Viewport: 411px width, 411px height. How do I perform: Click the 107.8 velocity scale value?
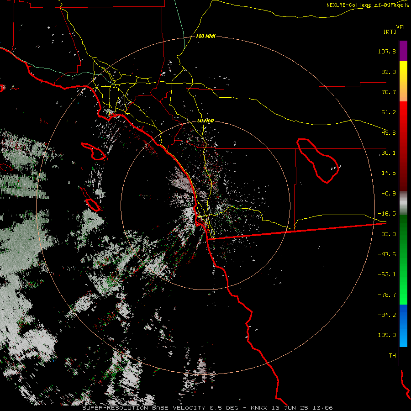pos(387,51)
